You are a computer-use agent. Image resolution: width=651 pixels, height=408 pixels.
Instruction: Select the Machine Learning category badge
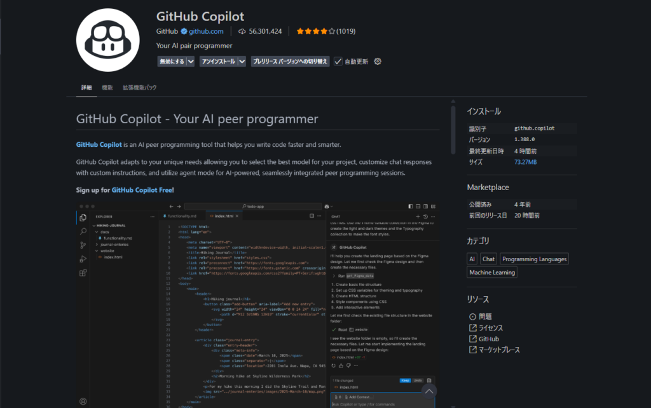point(491,272)
